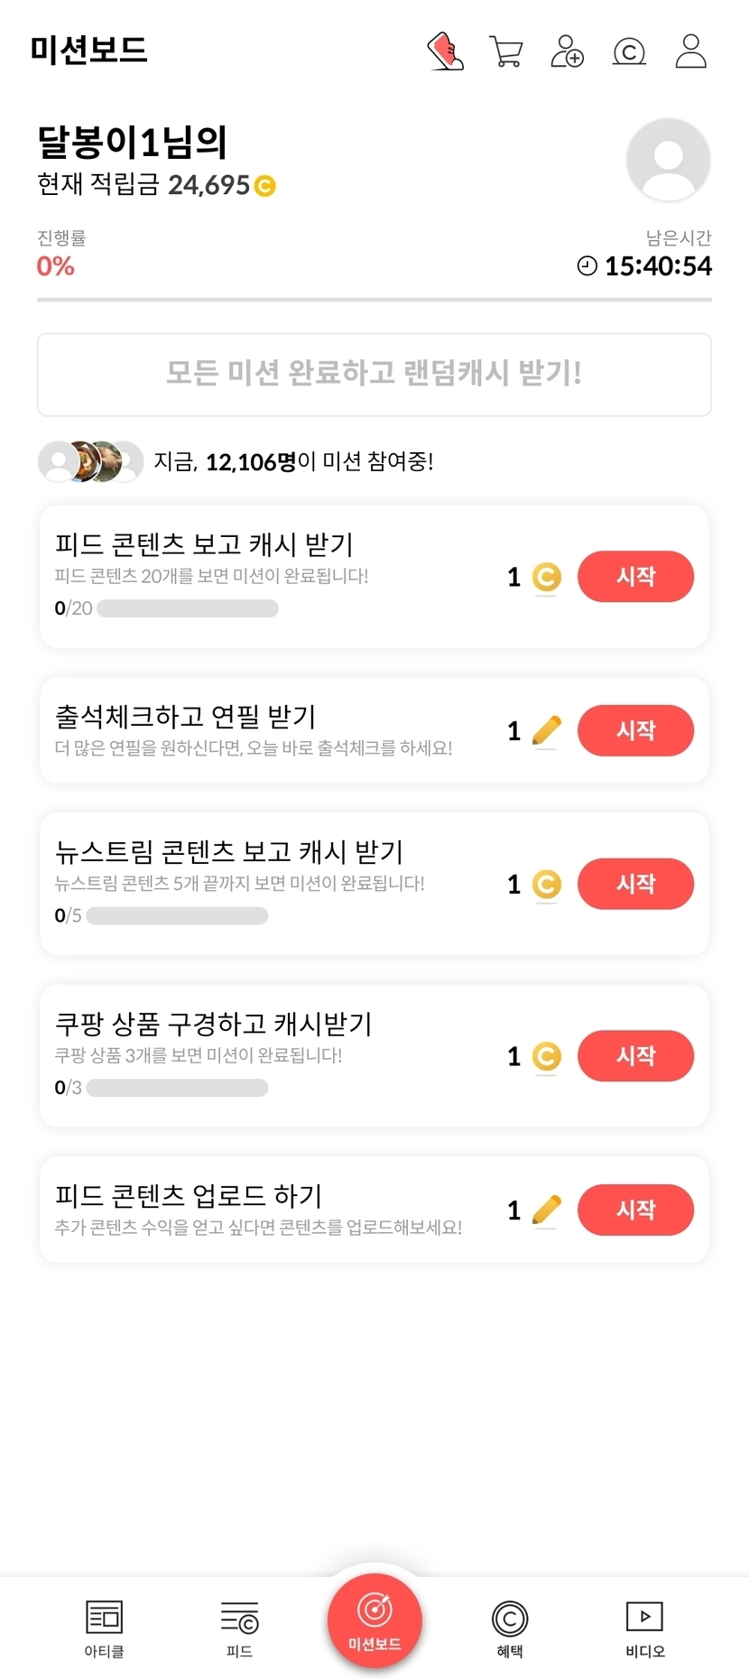Open my profile icon in header

(691, 51)
